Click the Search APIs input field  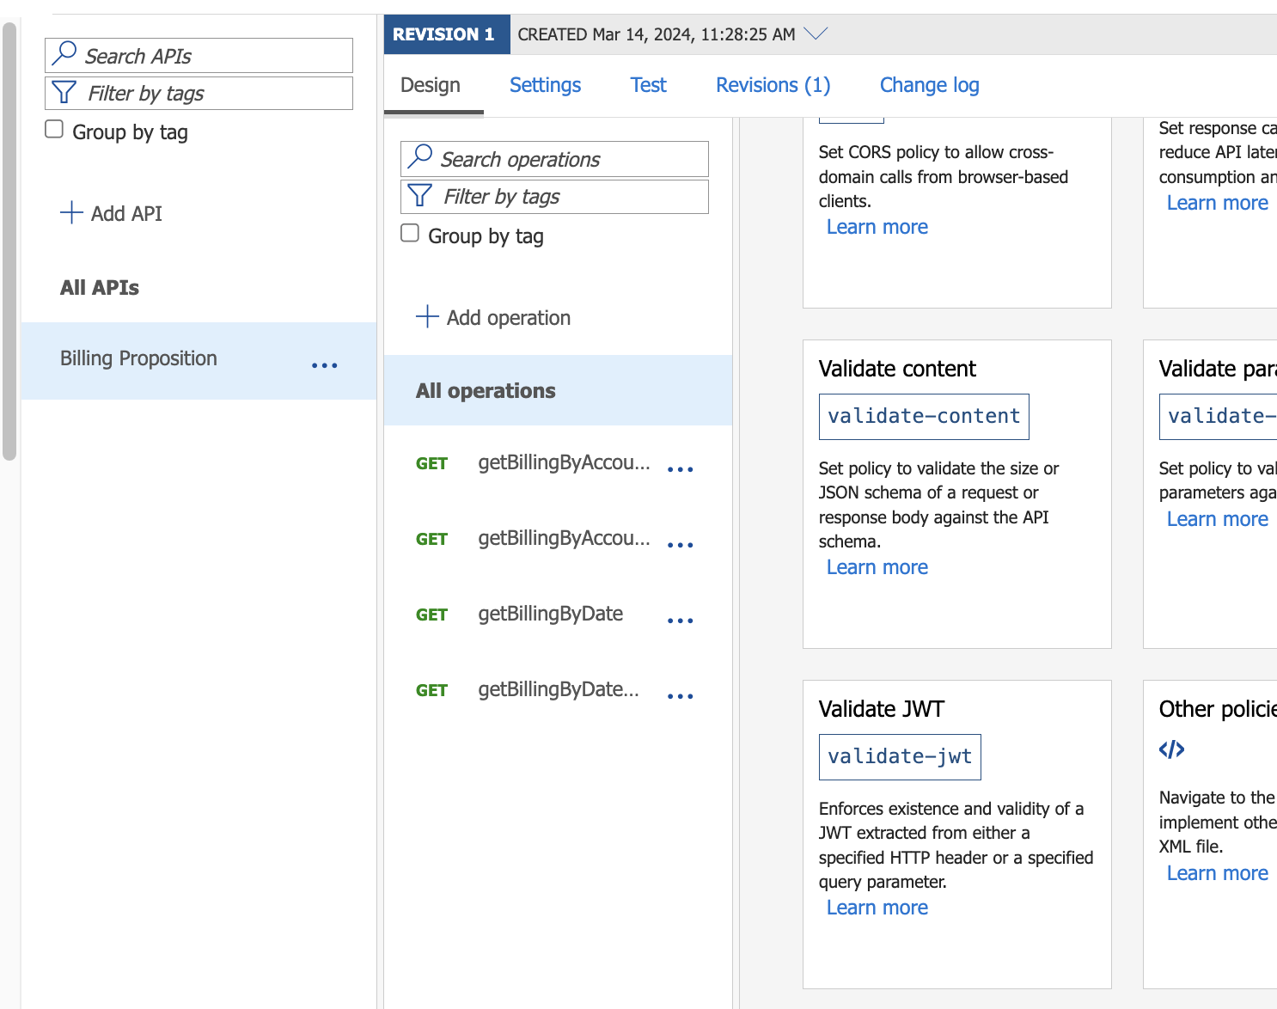[x=199, y=55]
